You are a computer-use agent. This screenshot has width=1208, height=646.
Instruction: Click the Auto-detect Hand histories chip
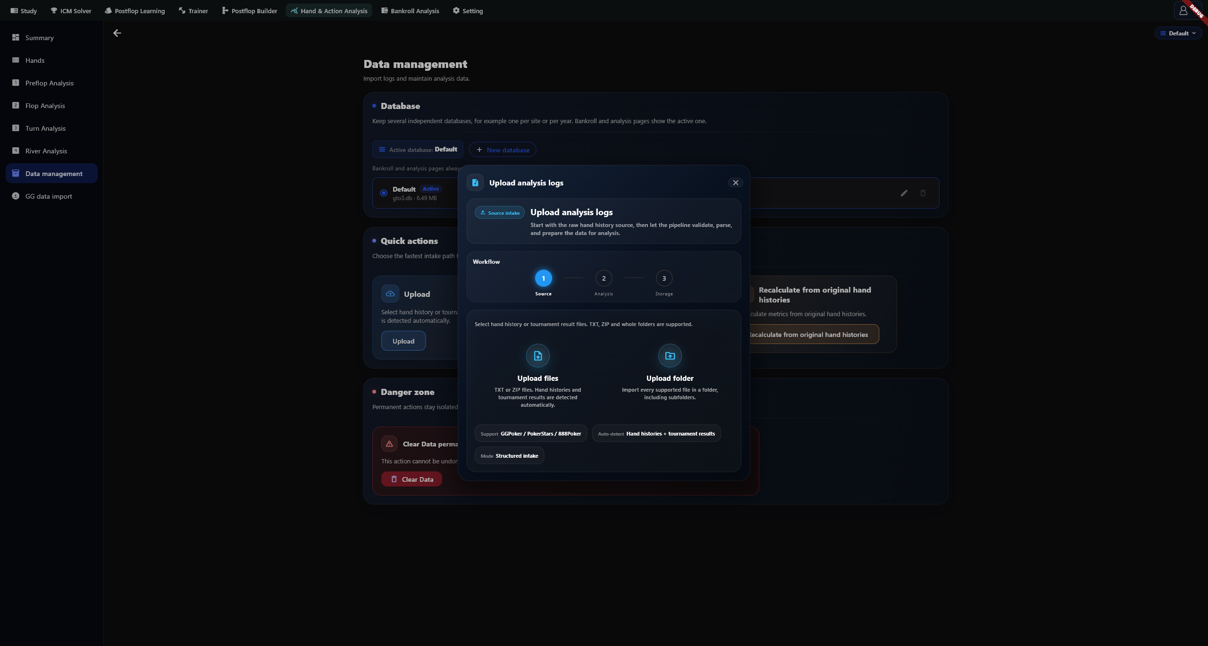[656, 434]
